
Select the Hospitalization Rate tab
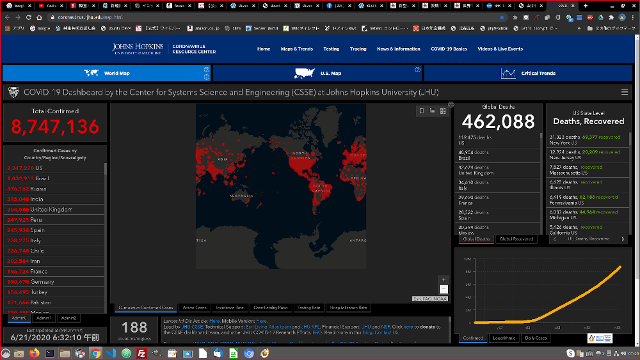[x=348, y=308]
